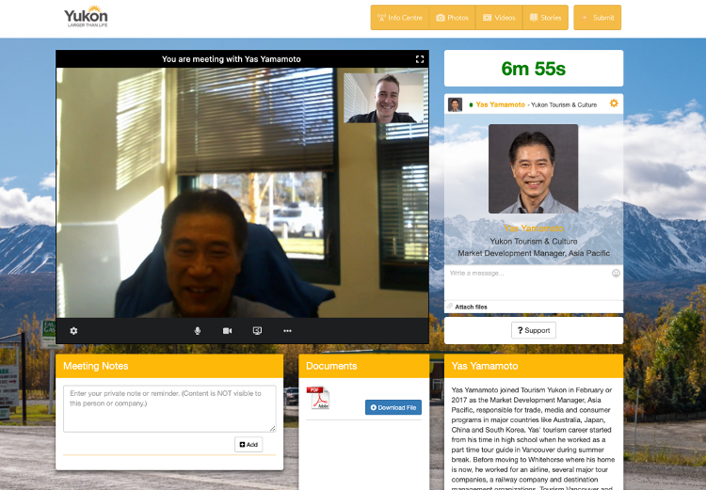Click the 'Yukon Tourism & Culture' text under photo
Screen dimensions: 706x490
[534, 241]
